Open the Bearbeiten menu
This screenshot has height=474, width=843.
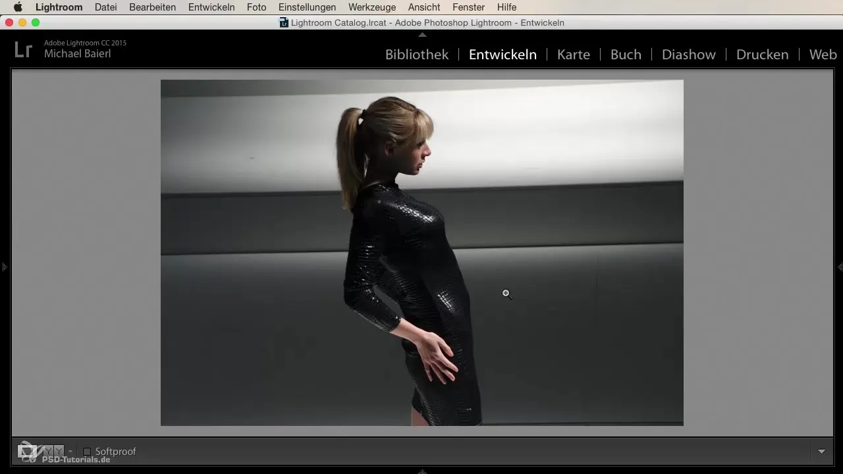click(x=153, y=7)
